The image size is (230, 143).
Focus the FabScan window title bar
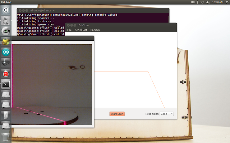(x=121, y=25)
